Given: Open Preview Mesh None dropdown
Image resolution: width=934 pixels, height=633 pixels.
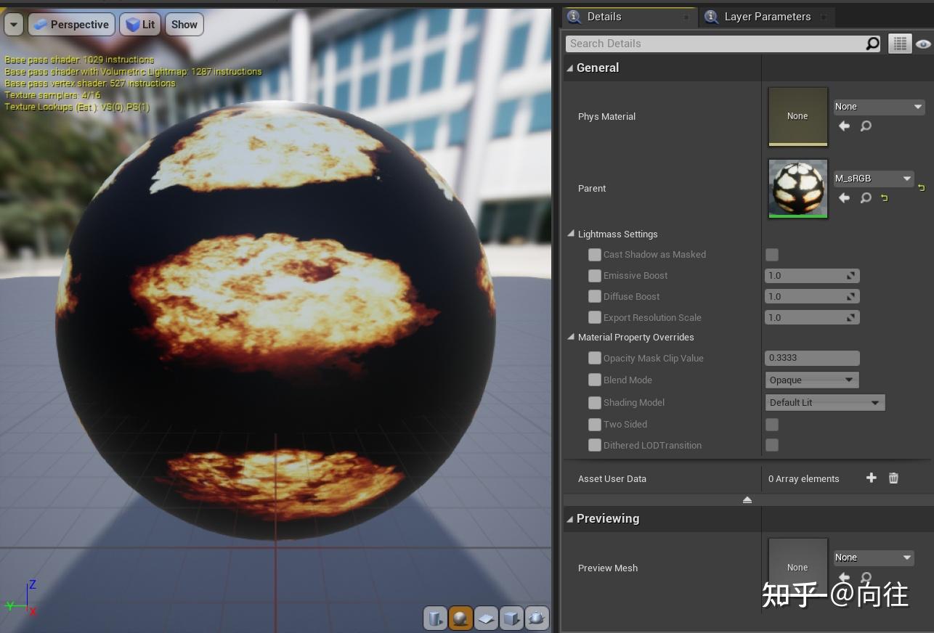Looking at the screenshot, I should pos(874,558).
